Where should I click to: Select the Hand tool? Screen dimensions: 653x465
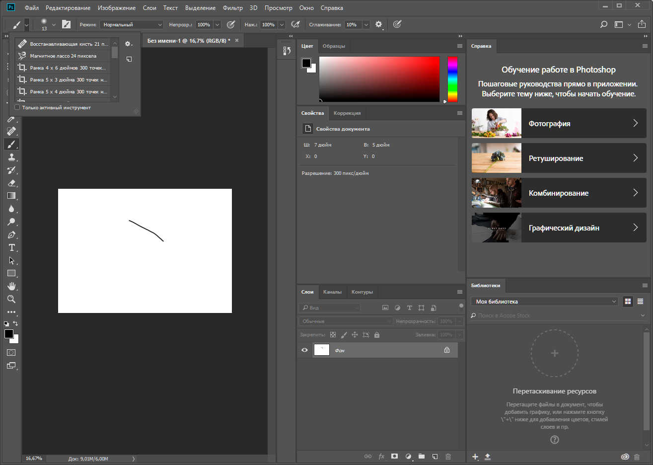(11, 286)
